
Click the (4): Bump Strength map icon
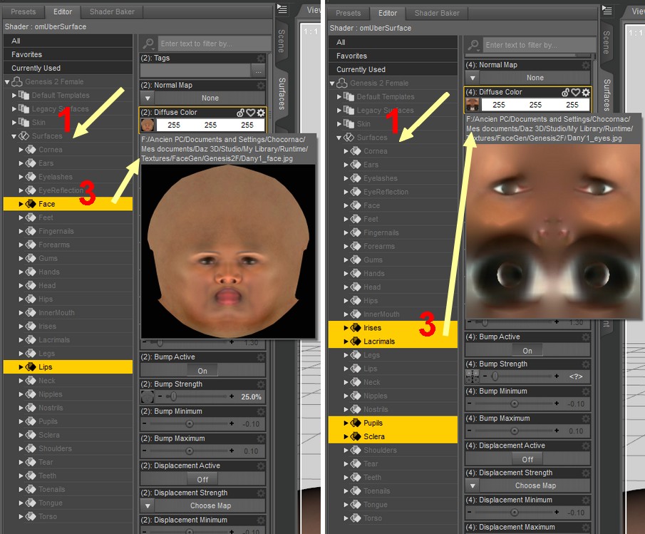tap(473, 376)
